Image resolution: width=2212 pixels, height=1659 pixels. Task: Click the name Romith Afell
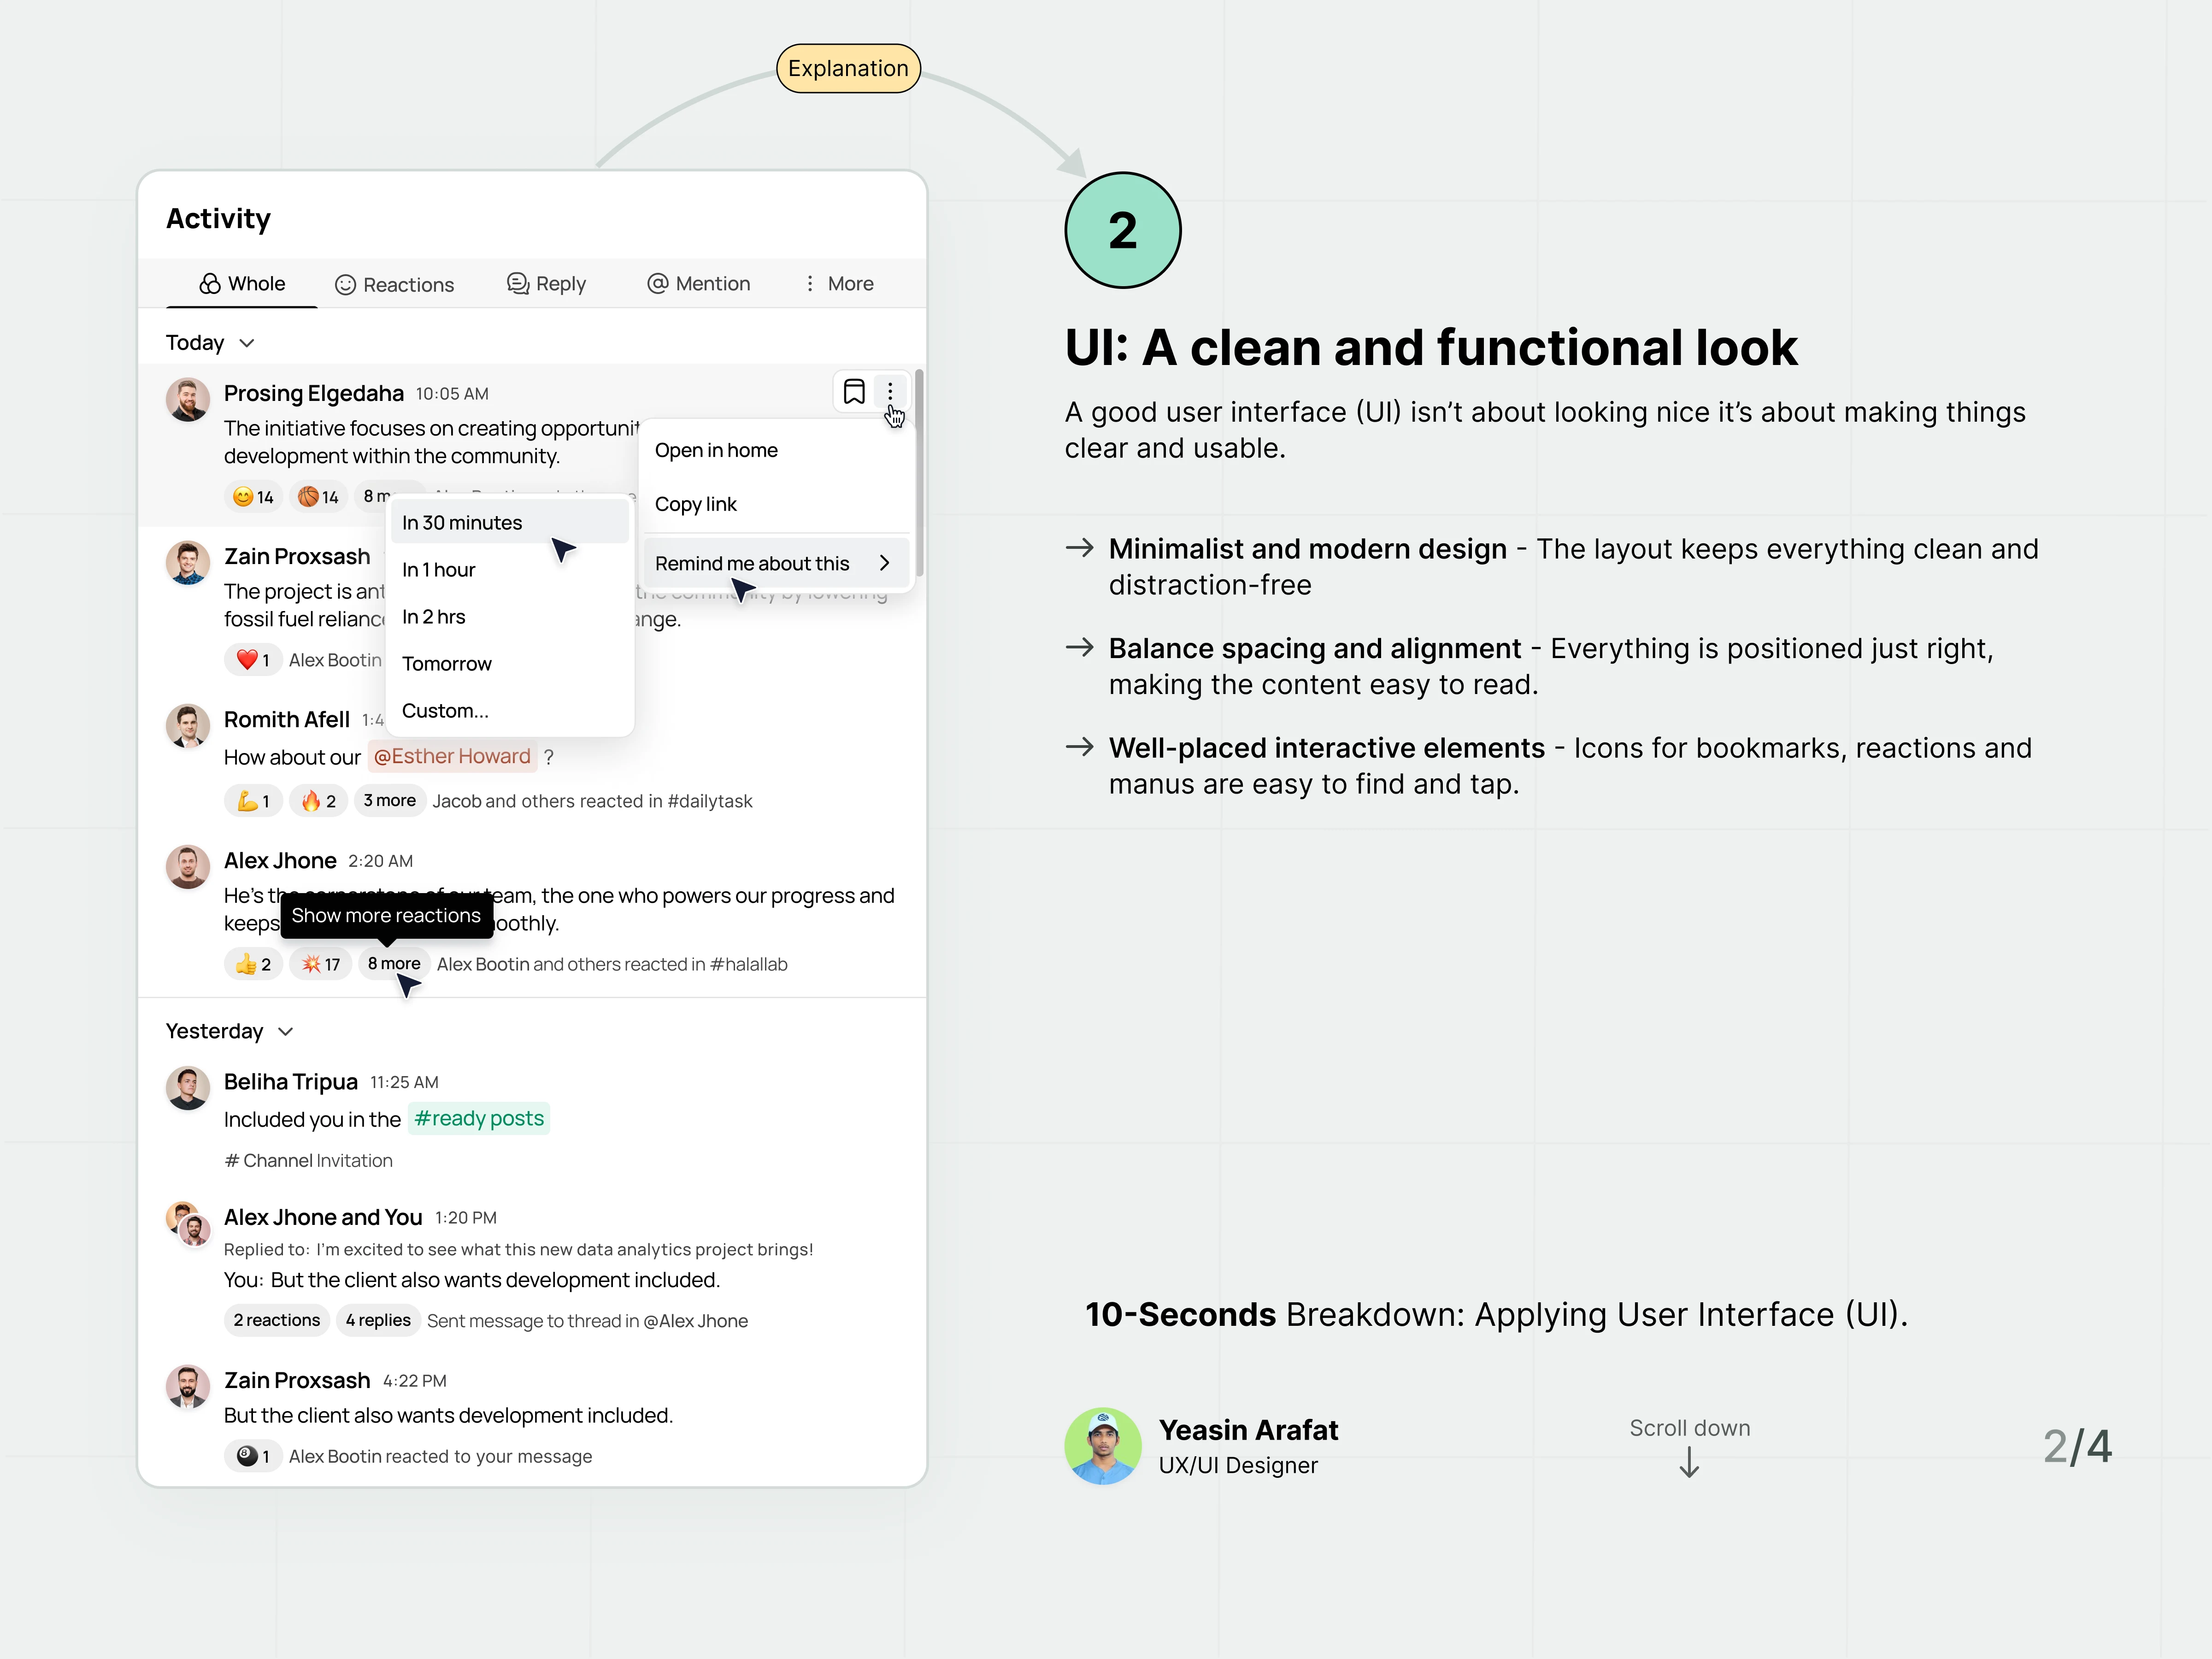coord(287,719)
